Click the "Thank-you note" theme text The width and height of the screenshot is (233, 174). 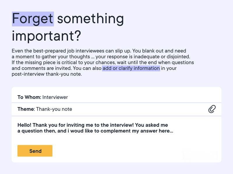tap(54, 109)
